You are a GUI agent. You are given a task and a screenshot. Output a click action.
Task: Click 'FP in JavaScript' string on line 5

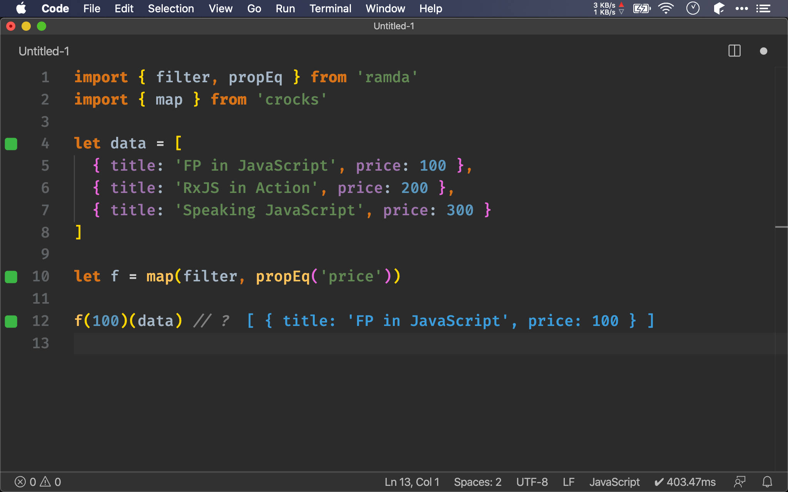tap(255, 166)
